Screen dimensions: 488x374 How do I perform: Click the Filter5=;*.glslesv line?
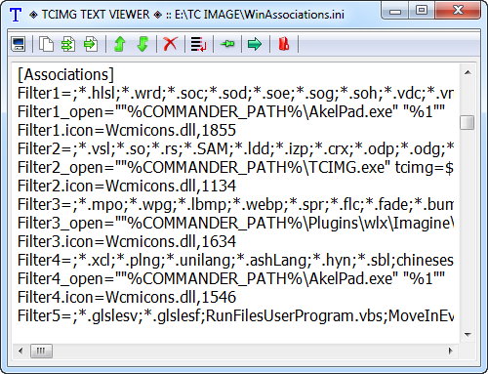click(x=235, y=316)
